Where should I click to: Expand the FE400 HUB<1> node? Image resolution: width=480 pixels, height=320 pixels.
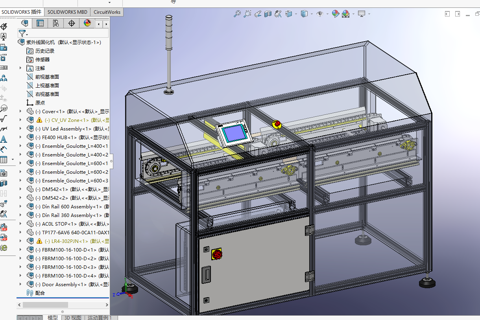click(x=21, y=137)
